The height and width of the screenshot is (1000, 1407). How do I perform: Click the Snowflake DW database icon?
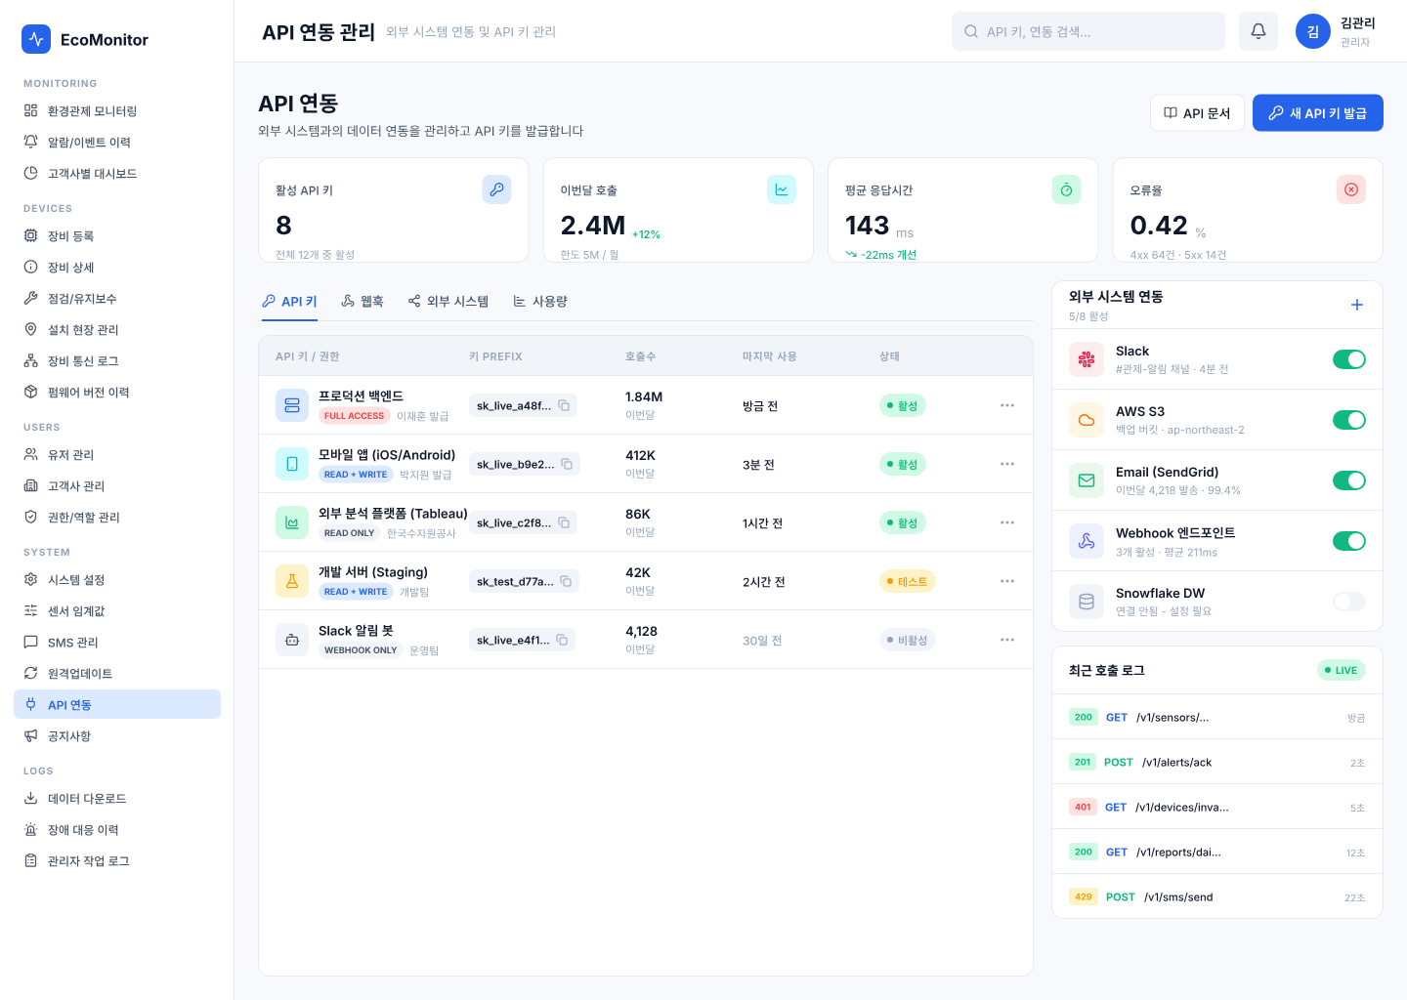1087,602
